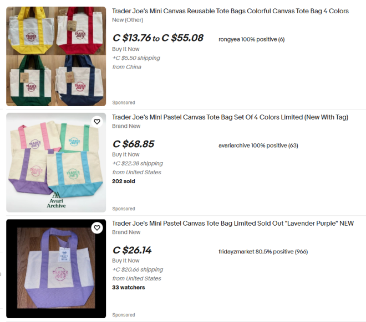View seller avariarchive's 100% positive profile

point(258,146)
